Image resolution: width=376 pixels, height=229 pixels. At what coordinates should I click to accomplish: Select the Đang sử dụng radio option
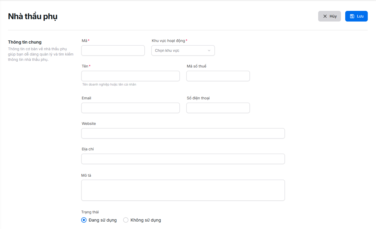pyautogui.click(x=84, y=220)
